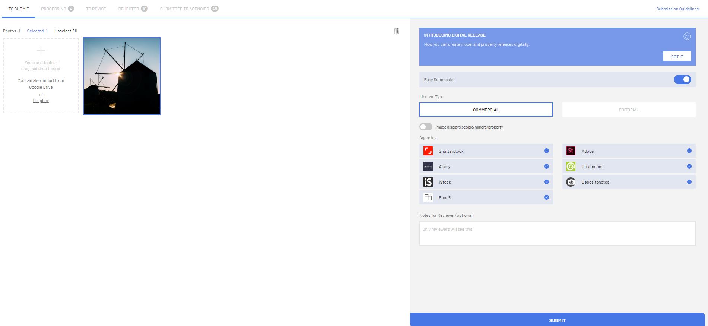Click 'Photos: 1' counter text
The height and width of the screenshot is (326, 708).
click(12, 31)
